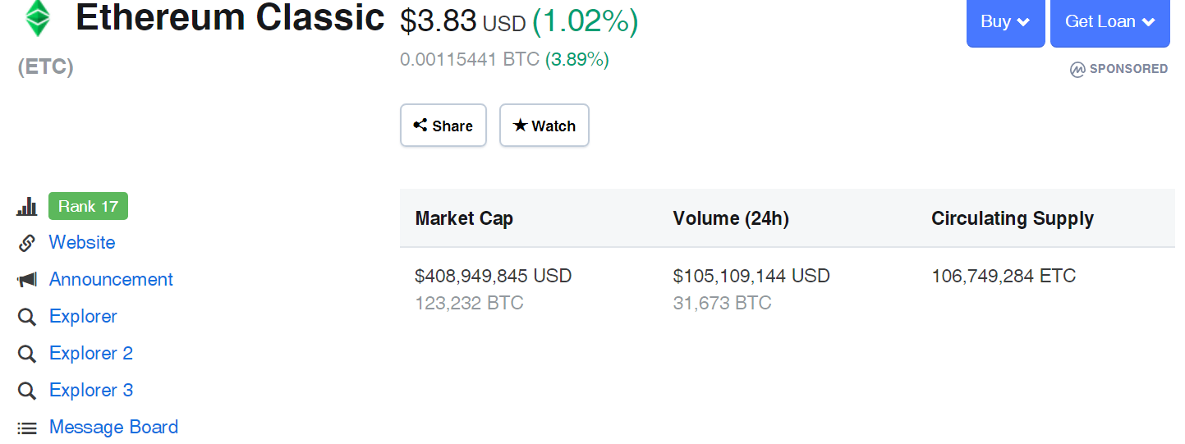This screenshot has width=1185, height=444.
Task: Click the megaphone icon beside Announcement
Action: 27,280
